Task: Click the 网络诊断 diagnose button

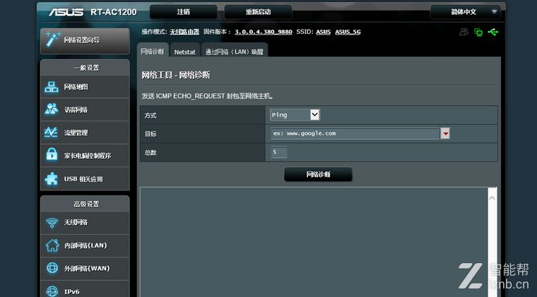Action: click(318, 174)
